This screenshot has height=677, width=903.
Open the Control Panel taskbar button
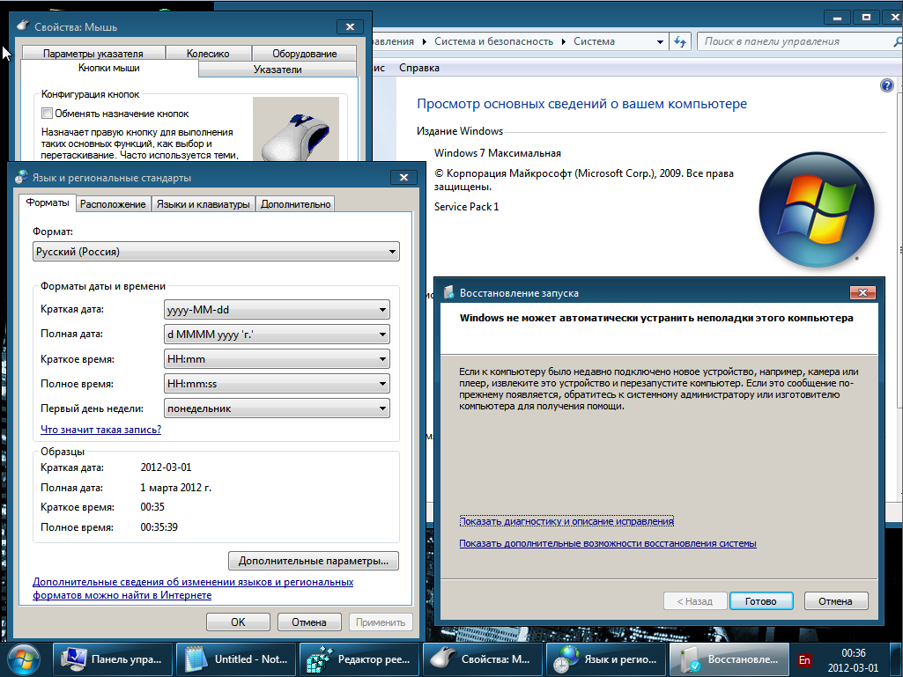click(x=111, y=659)
